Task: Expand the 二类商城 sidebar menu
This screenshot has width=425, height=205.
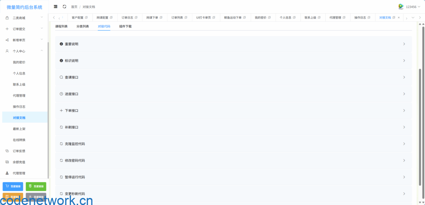Action: (42, 18)
